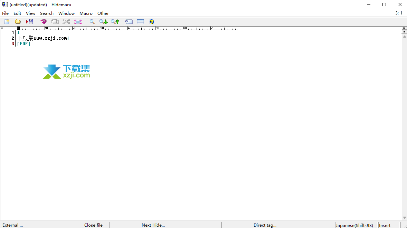
Task: Click the pink select-all icon
Action: click(78, 22)
